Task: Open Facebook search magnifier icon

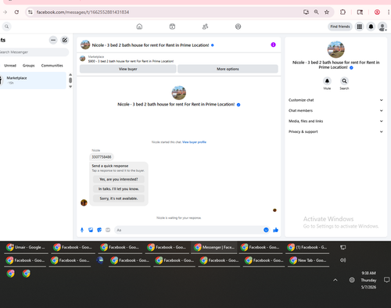Action: [7, 27]
